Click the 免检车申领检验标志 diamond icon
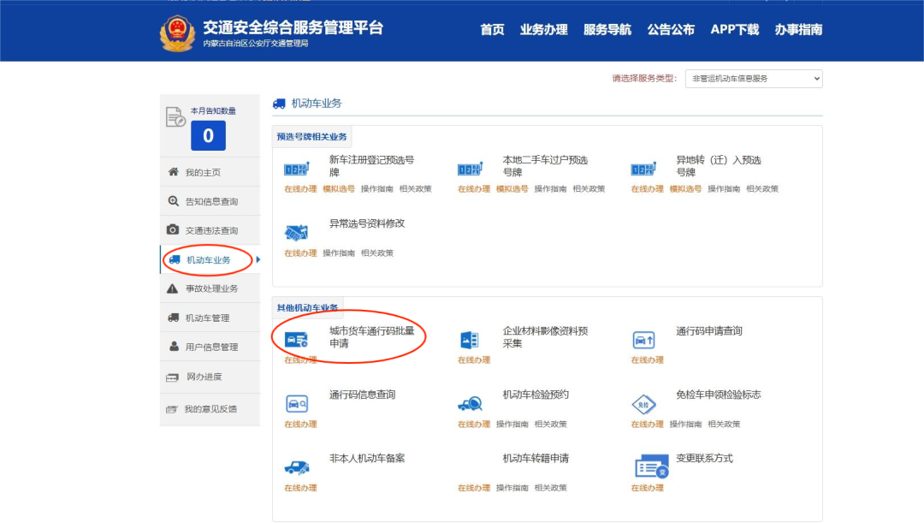Viewport: 924px width, 523px height. click(x=643, y=404)
